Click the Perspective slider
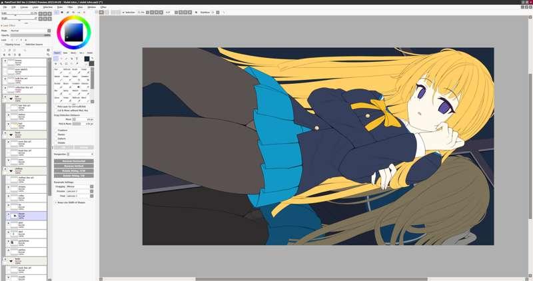The image size is (533, 281). pyautogui.click(x=80, y=154)
